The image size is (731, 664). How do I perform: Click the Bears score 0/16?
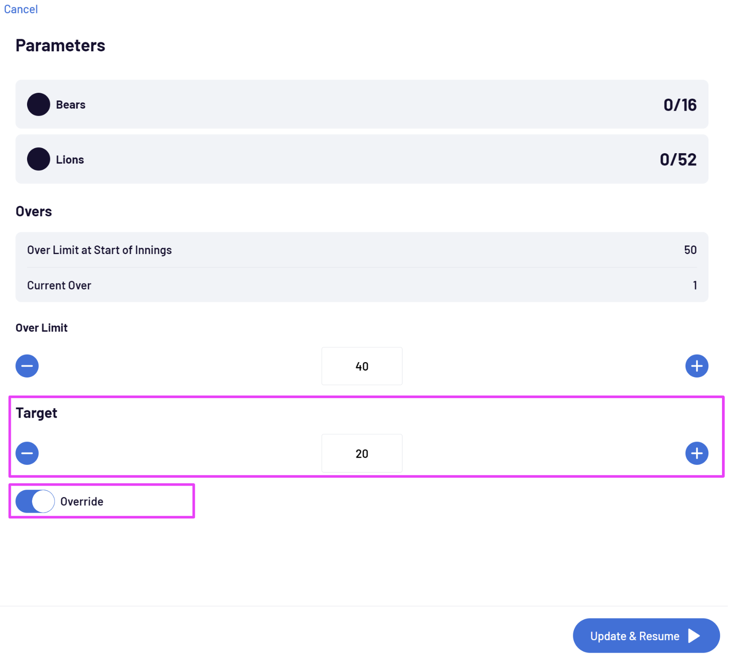681,105
